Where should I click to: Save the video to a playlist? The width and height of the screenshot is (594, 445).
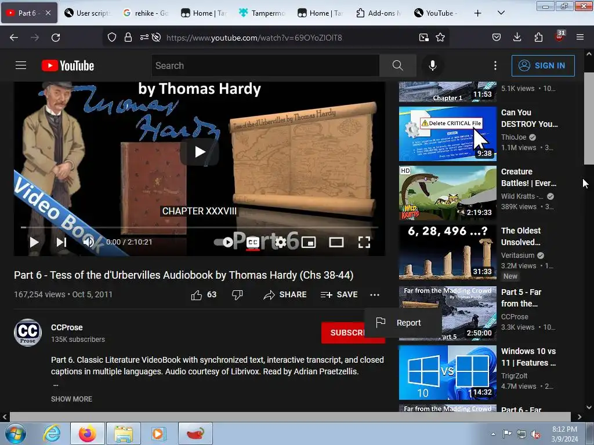click(339, 295)
